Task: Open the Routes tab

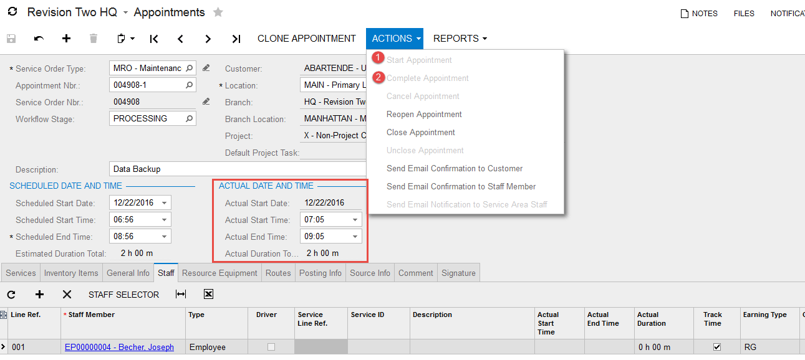Action: point(278,273)
